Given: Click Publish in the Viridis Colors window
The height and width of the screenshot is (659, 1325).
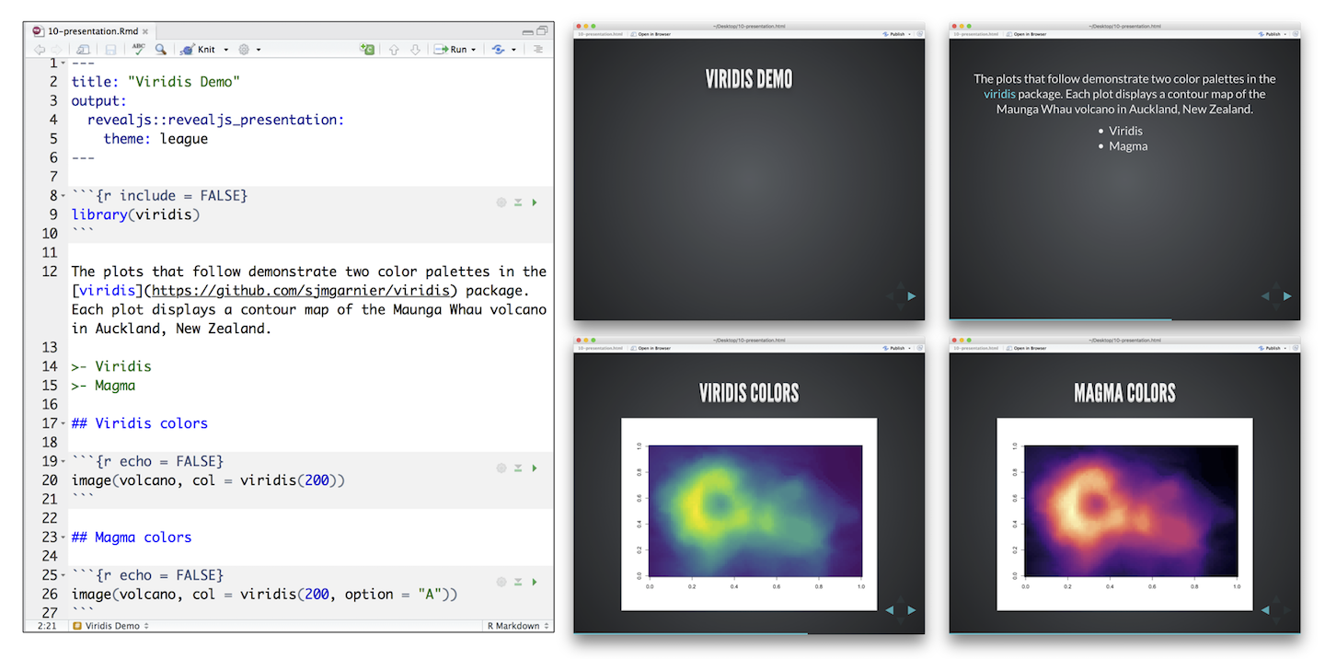Looking at the screenshot, I should click(894, 348).
